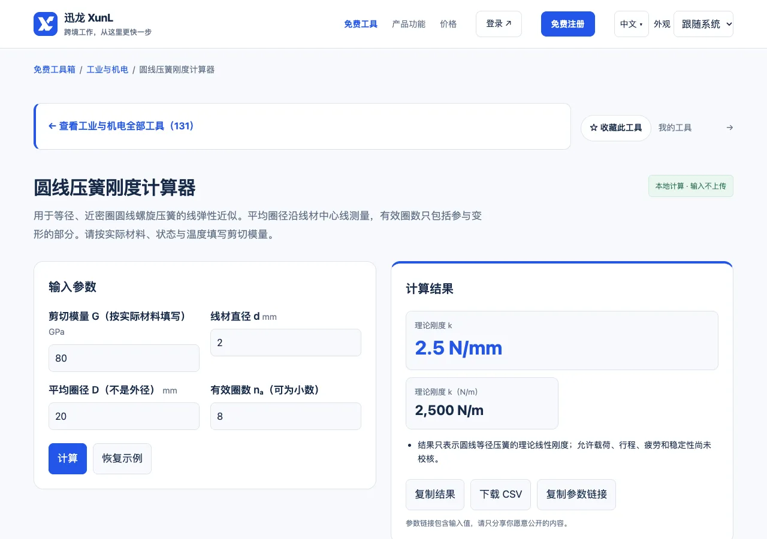Click the 计算 button
The height and width of the screenshot is (539, 767).
(68, 459)
